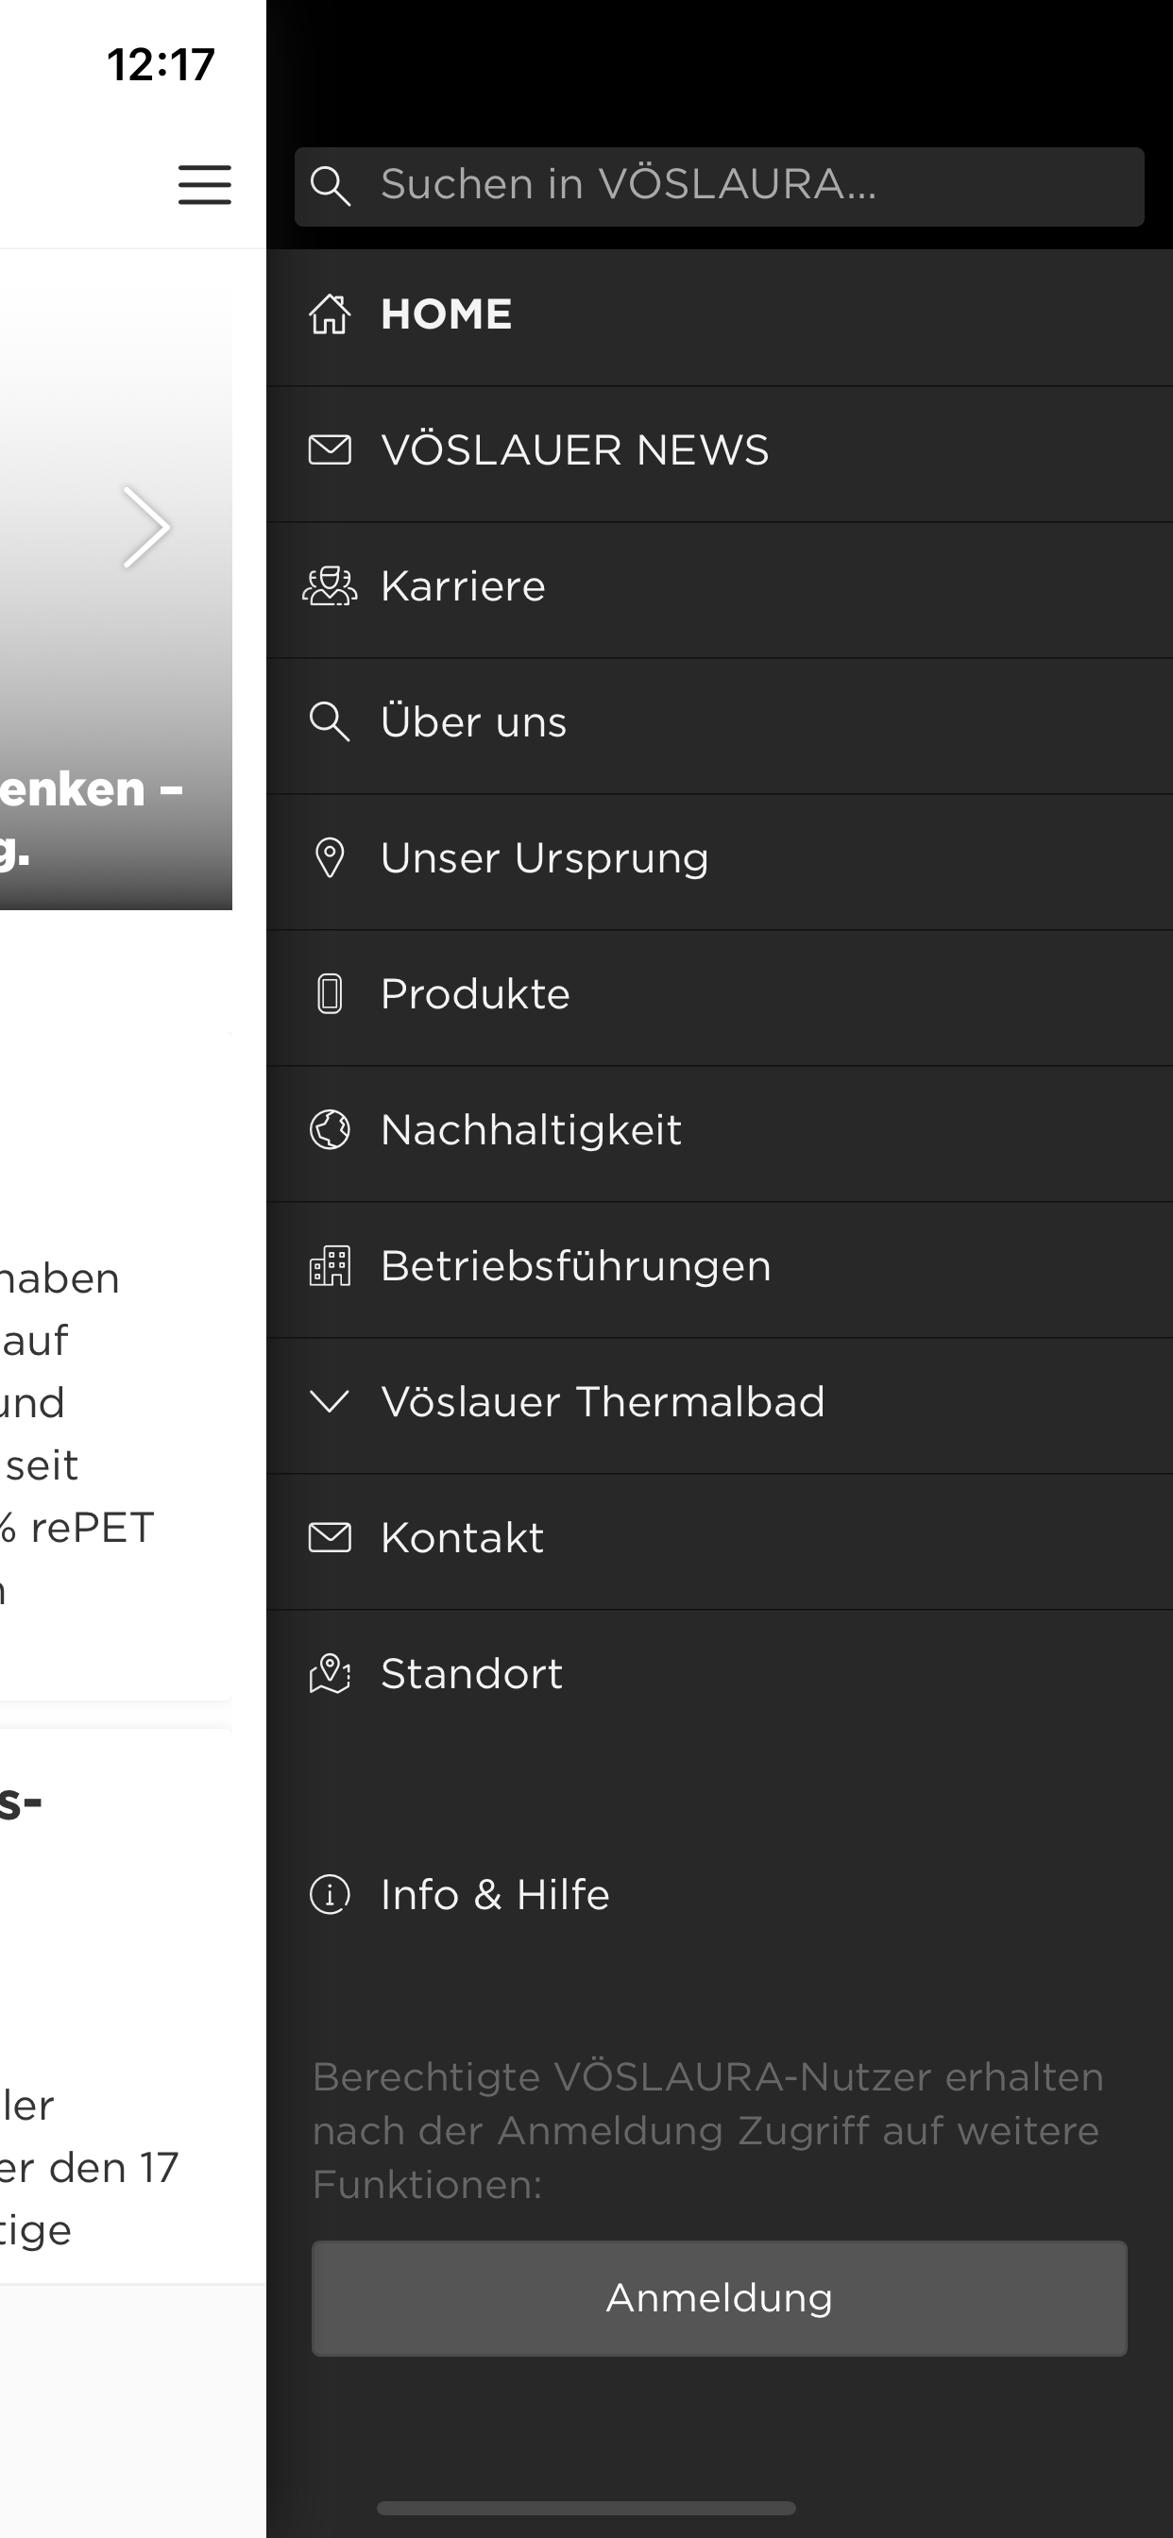Screen dimensions: 1173x2538
Task: Tap the building icon beside Betriebsführungen
Action: (330, 1266)
